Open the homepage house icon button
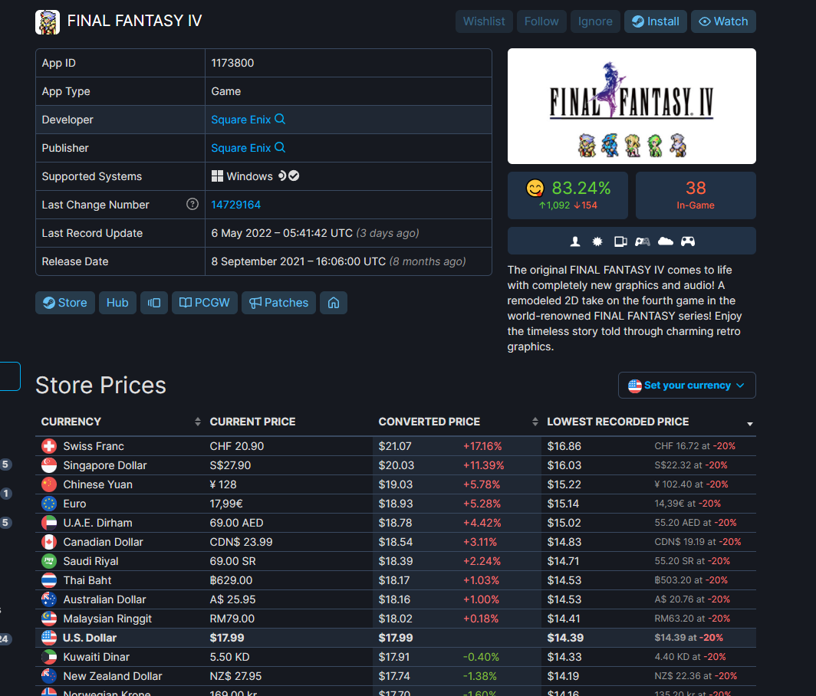Screen dimensions: 816x696 click(334, 303)
